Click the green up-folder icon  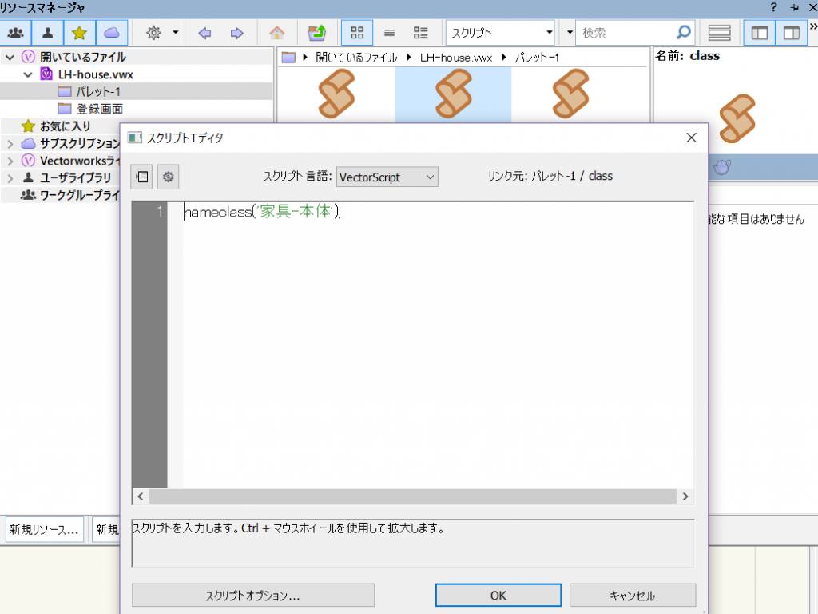(x=316, y=33)
